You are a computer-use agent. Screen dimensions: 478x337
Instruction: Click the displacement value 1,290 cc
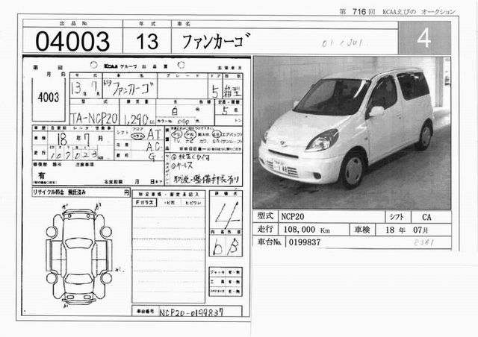[x=139, y=120]
